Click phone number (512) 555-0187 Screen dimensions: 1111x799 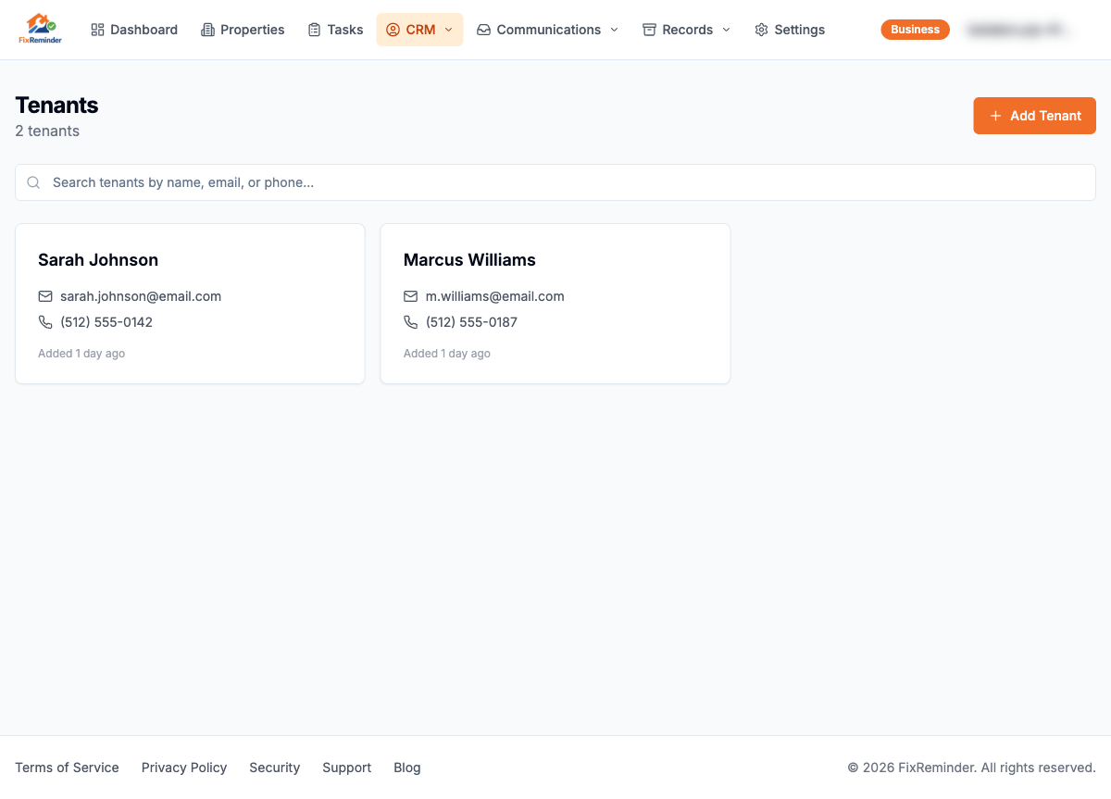pos(471,322)
